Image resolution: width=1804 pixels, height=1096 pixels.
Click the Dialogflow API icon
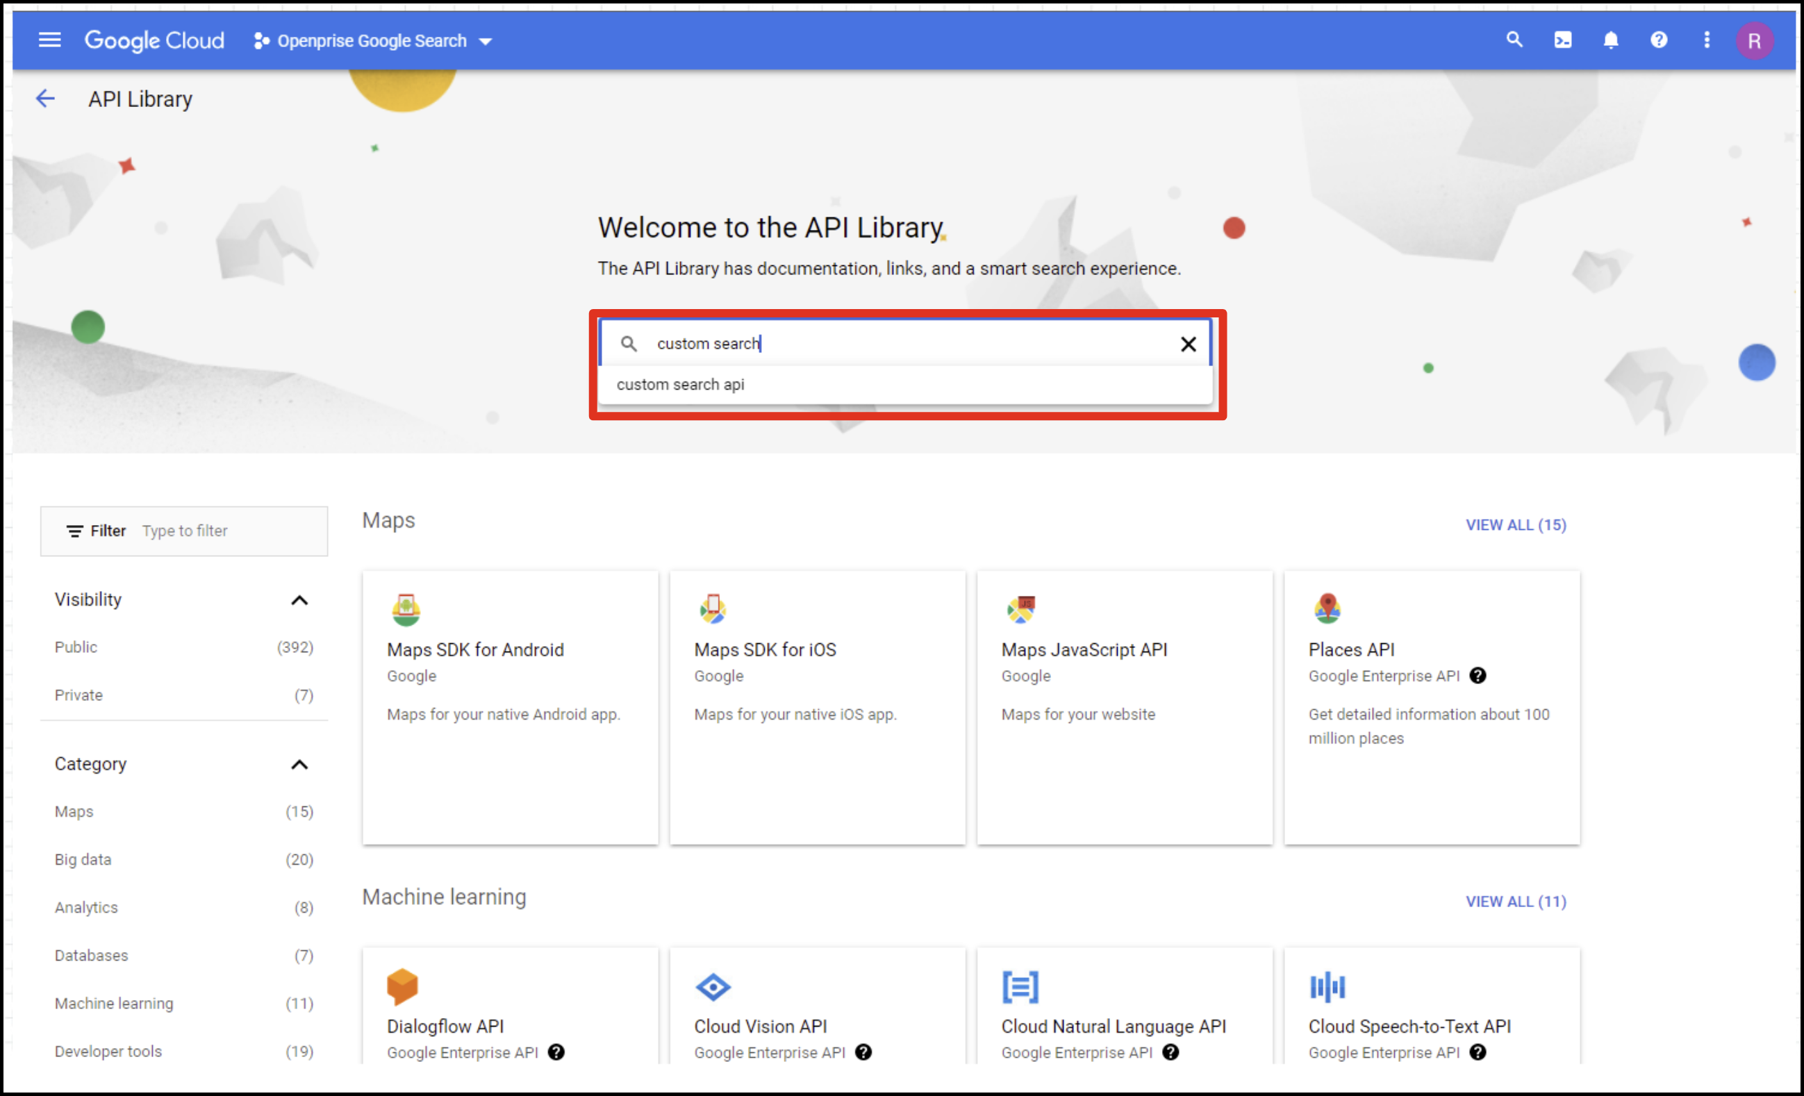pos(402,986)
